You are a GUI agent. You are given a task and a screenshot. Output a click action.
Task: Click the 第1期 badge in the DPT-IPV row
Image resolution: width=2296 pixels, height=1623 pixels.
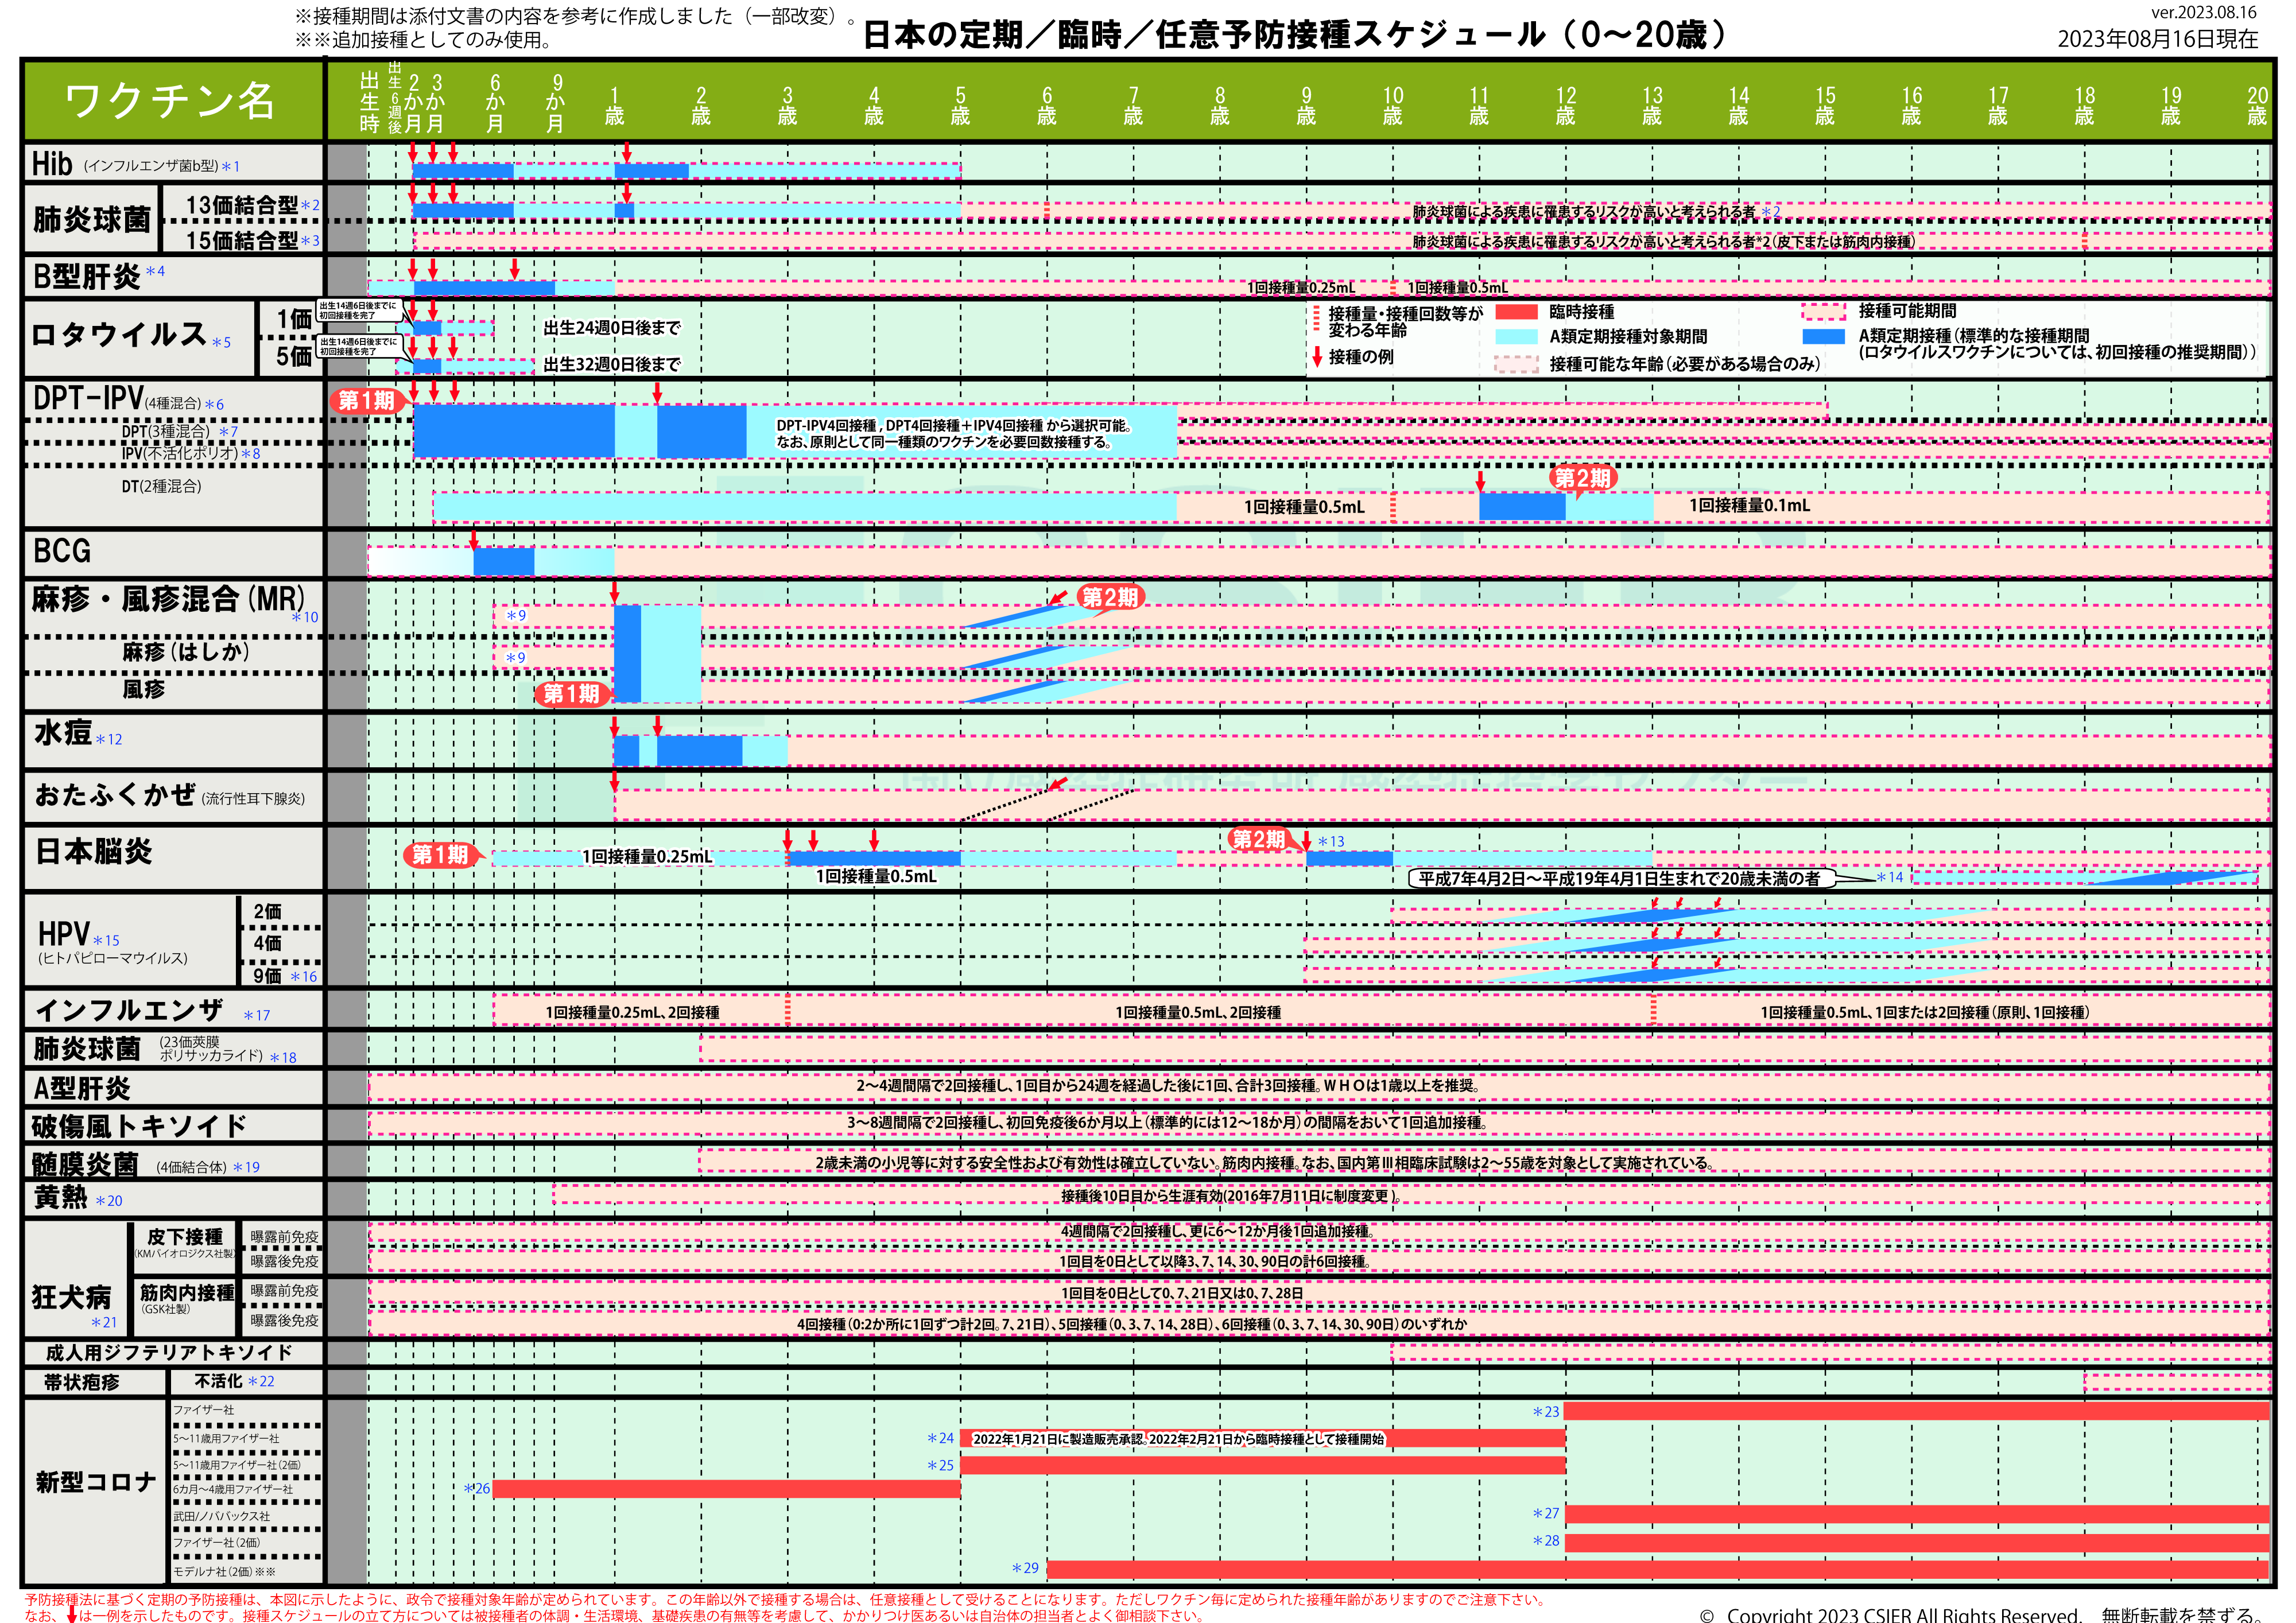tap(367, 401)
